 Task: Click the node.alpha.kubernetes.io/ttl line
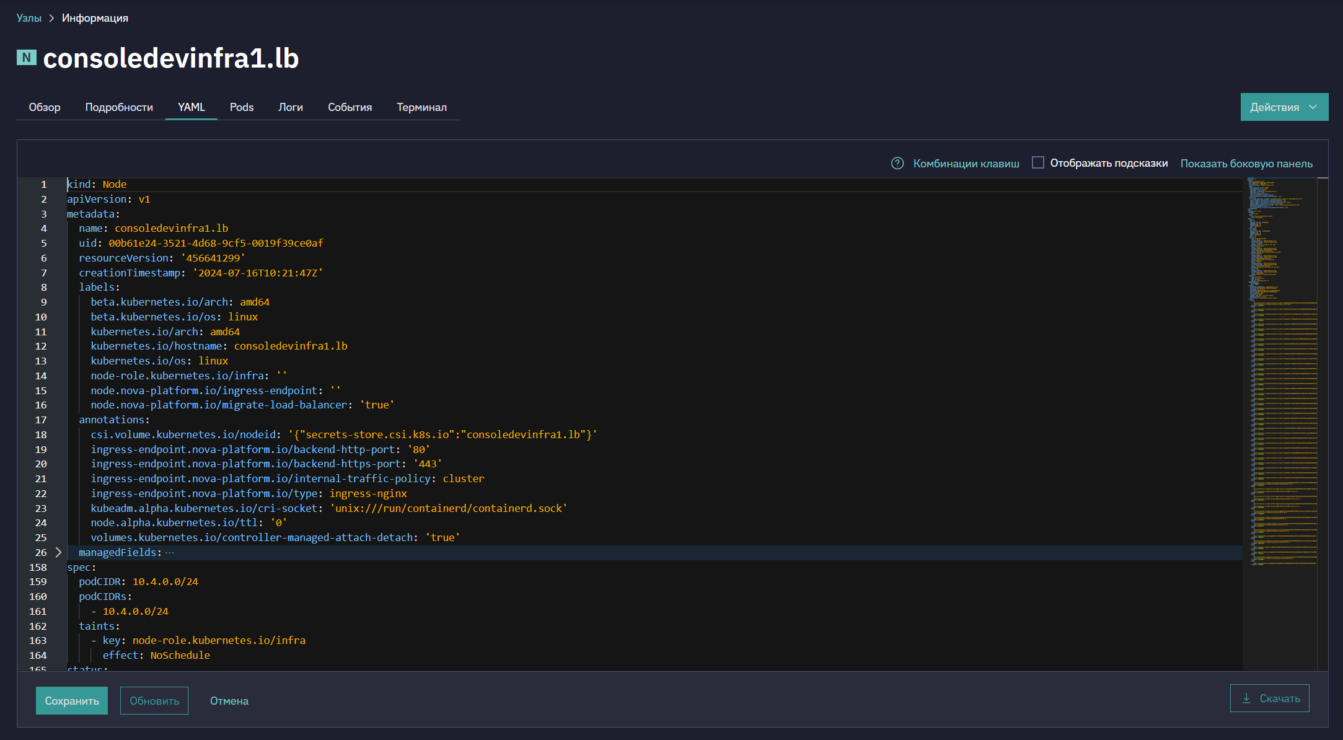(189, 522)
